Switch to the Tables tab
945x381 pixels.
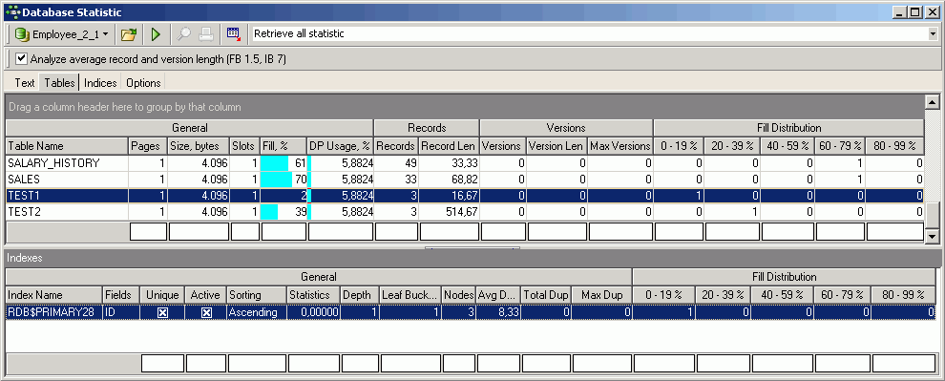(x=60, y=82)
